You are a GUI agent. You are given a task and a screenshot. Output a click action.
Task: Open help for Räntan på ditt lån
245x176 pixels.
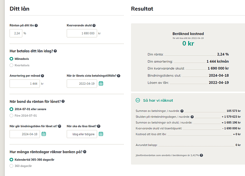click(x=36, y=25)
